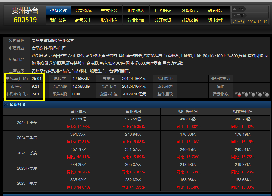Switch to the 研究报告 tab
This screenshot has width=272, height=196.
pos(216,10)
